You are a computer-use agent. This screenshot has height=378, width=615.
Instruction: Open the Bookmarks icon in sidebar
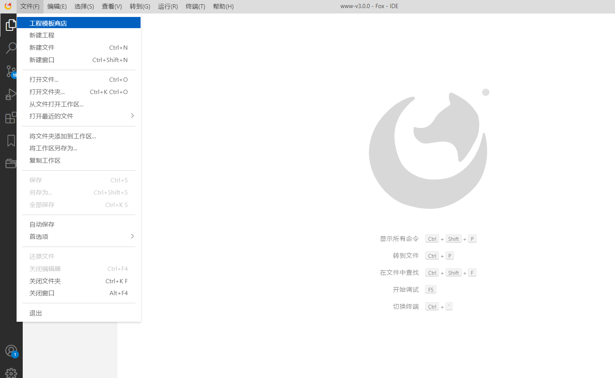pyautogui.click(x=11, y=141)
